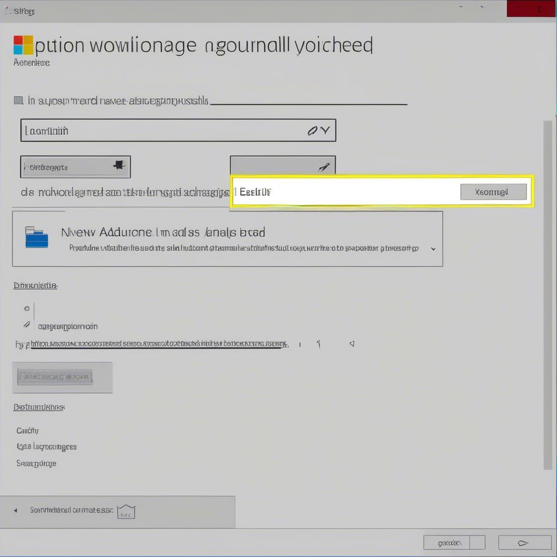Screen dimensions: 557x557
Task: Open the oirdegpte dropdown
Action: (75, 166)
